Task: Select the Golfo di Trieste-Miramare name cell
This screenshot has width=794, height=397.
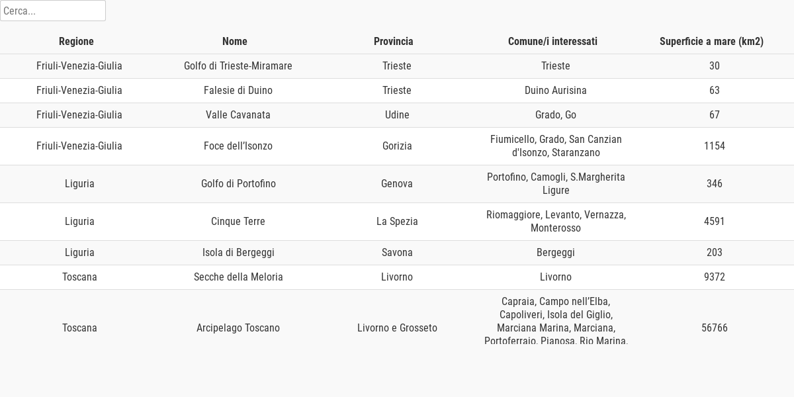Action: tap(238, 66)
